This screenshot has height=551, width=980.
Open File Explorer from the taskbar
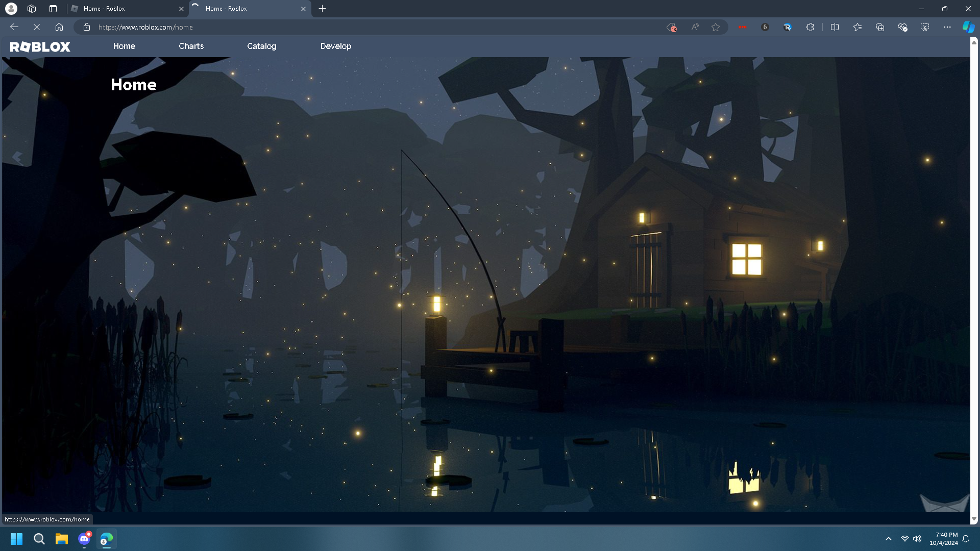tap(62, 539)
